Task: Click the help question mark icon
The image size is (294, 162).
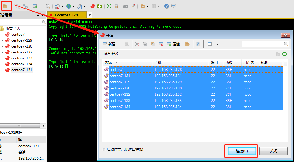Action: 167,6
